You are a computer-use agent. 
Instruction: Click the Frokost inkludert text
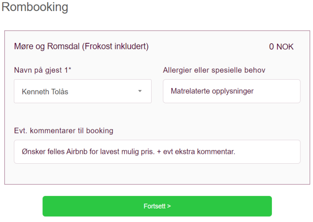(115, 47)
